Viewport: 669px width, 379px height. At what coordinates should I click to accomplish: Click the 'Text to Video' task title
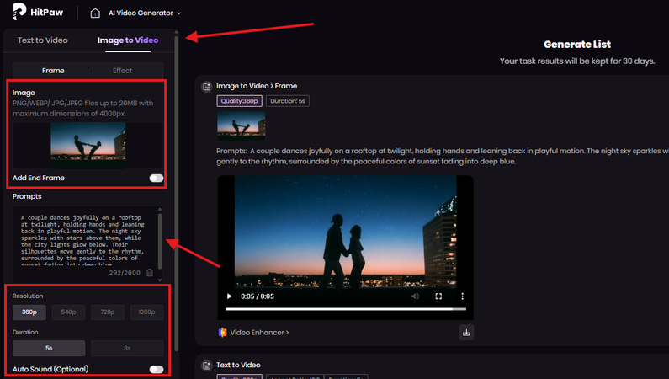coord(238,365)
